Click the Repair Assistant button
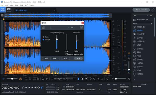Image resolution: width=156 pixels, height=95 pixels. coord(141,10)
